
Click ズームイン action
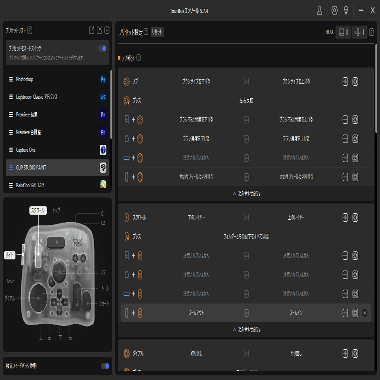coord(296,313)
